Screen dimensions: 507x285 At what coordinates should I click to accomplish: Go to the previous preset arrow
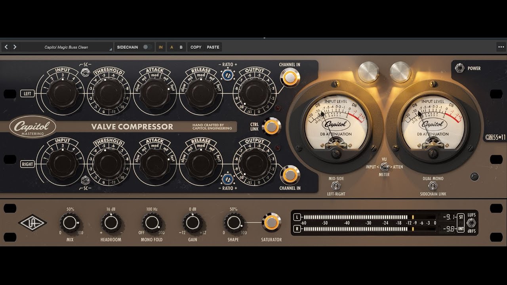[6, 47]
